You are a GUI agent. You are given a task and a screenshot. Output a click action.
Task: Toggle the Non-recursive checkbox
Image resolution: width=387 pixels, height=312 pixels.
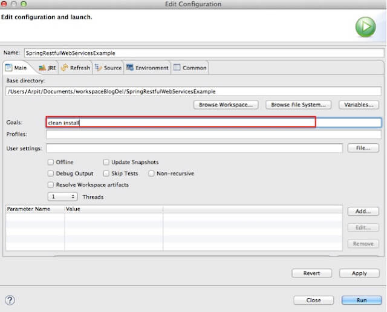151,174
